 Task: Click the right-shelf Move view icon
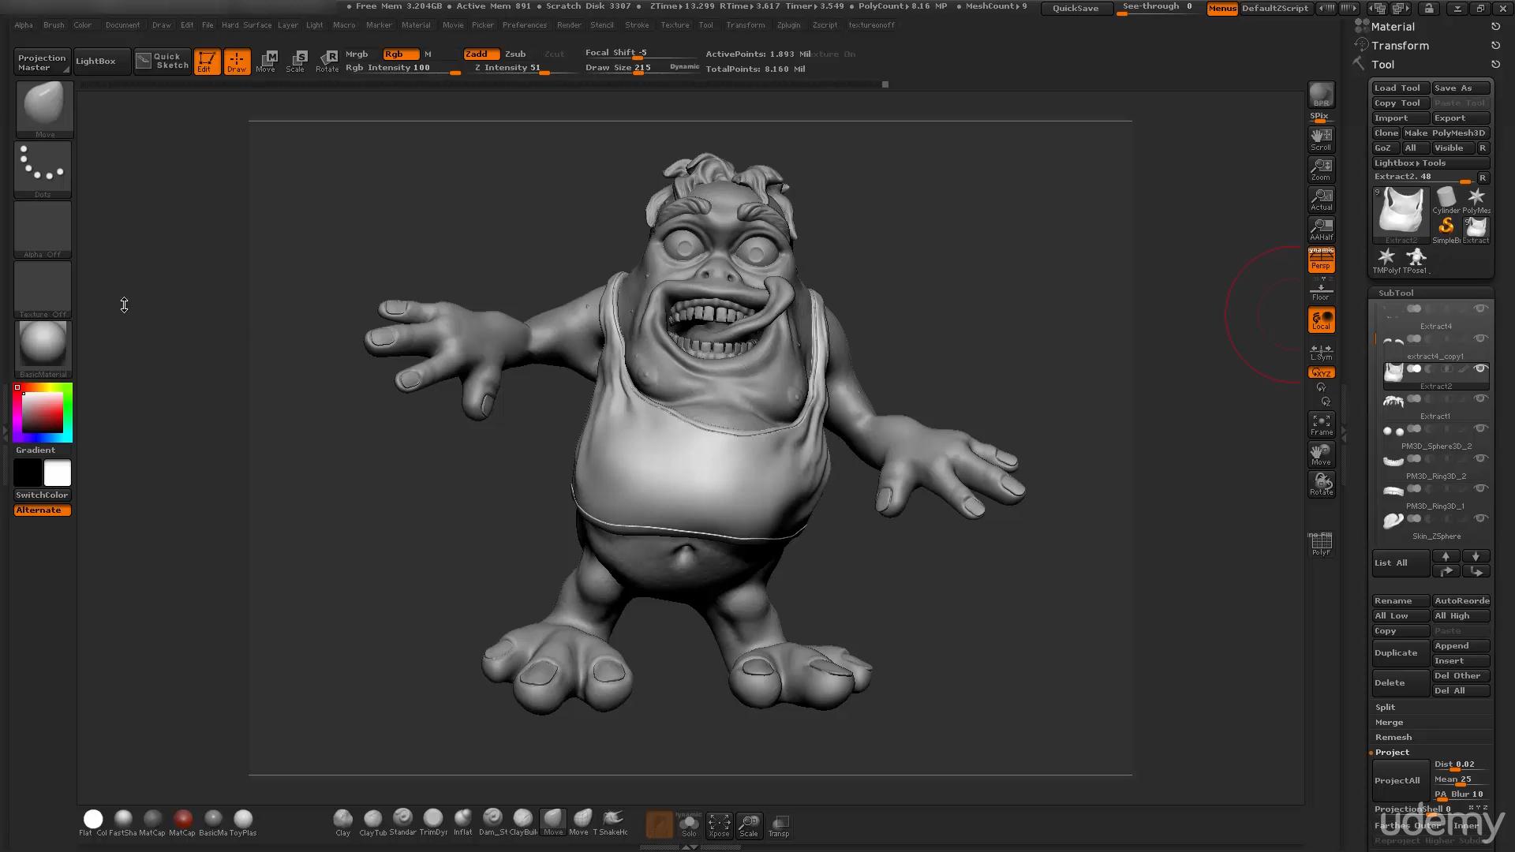[1321, 454]
